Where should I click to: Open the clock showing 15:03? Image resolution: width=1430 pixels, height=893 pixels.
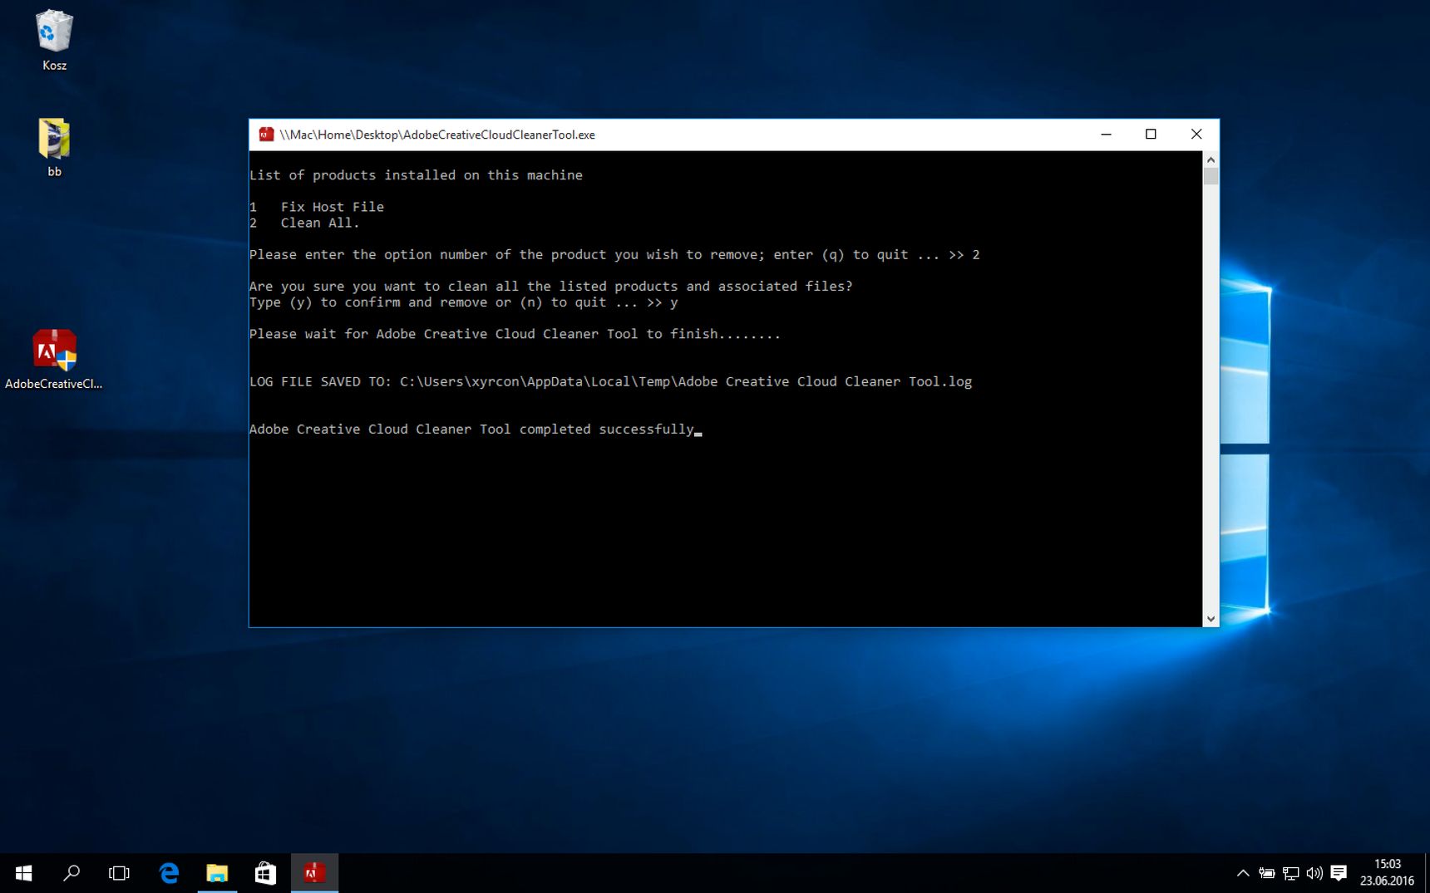coord(1387,873)
